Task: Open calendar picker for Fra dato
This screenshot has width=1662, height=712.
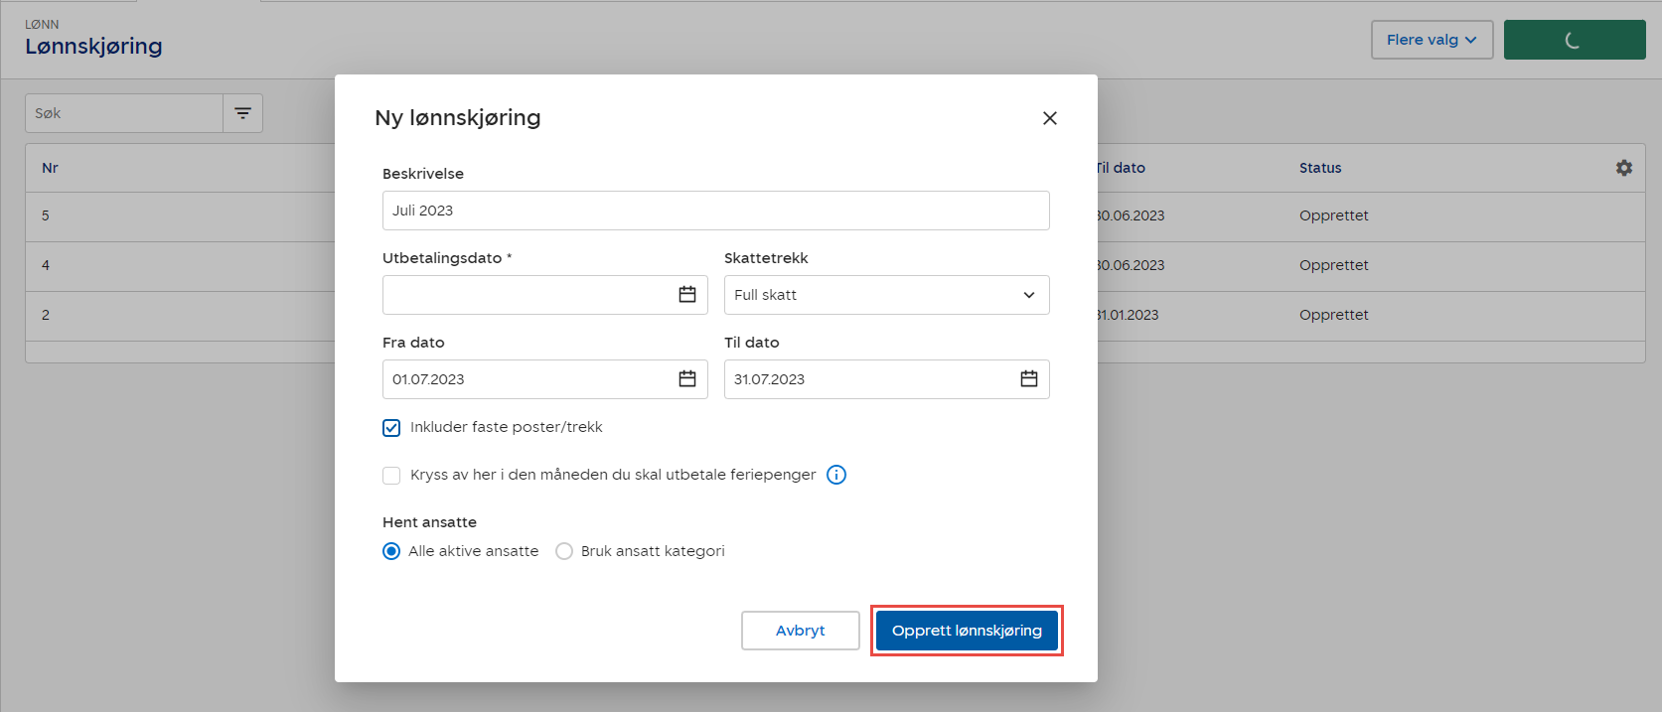Action: pos(686,379)
